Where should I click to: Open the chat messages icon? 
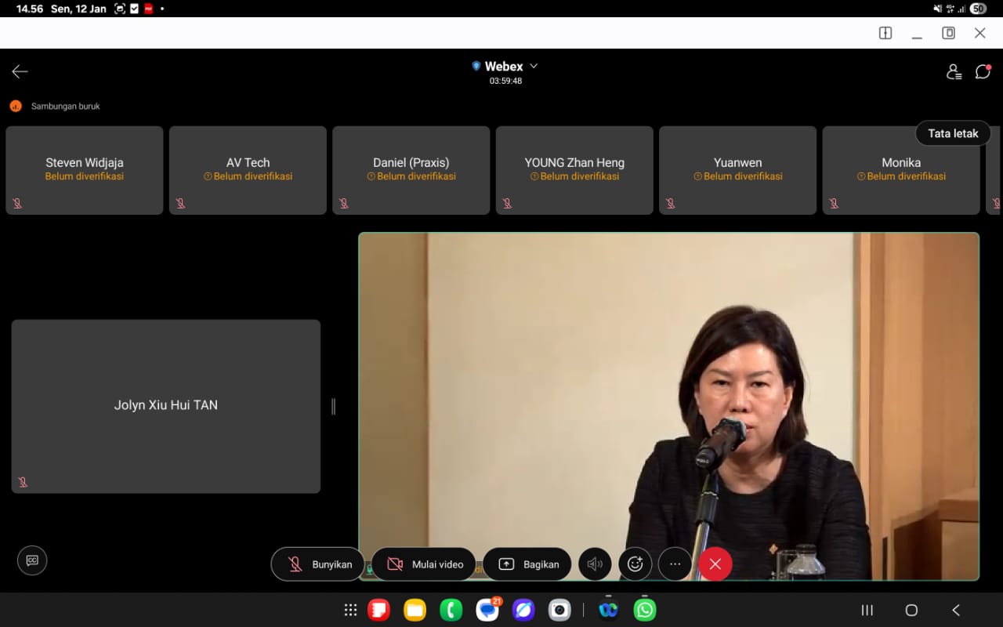coord(983,72)
